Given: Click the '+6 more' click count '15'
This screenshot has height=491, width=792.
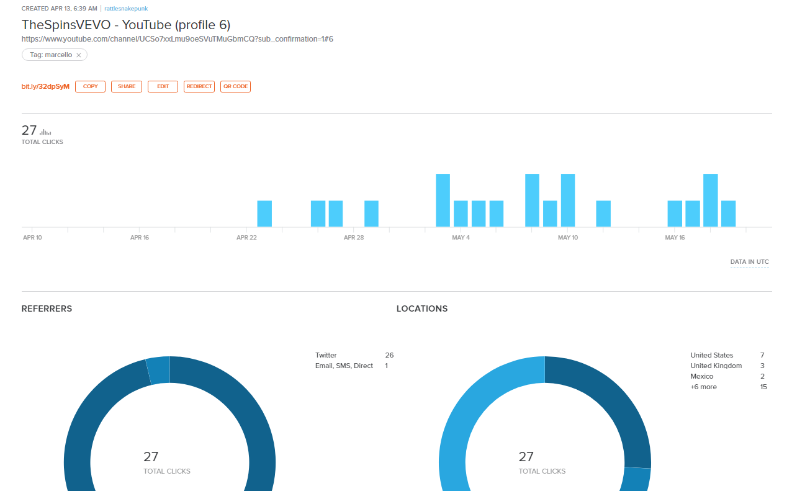Looking at the screenshot, I should pos(763,387).
